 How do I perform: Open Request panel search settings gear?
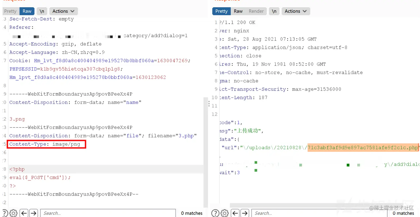(13, 213)
